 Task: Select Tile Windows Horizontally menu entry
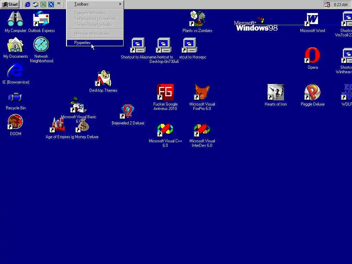(x=95, y=19)
